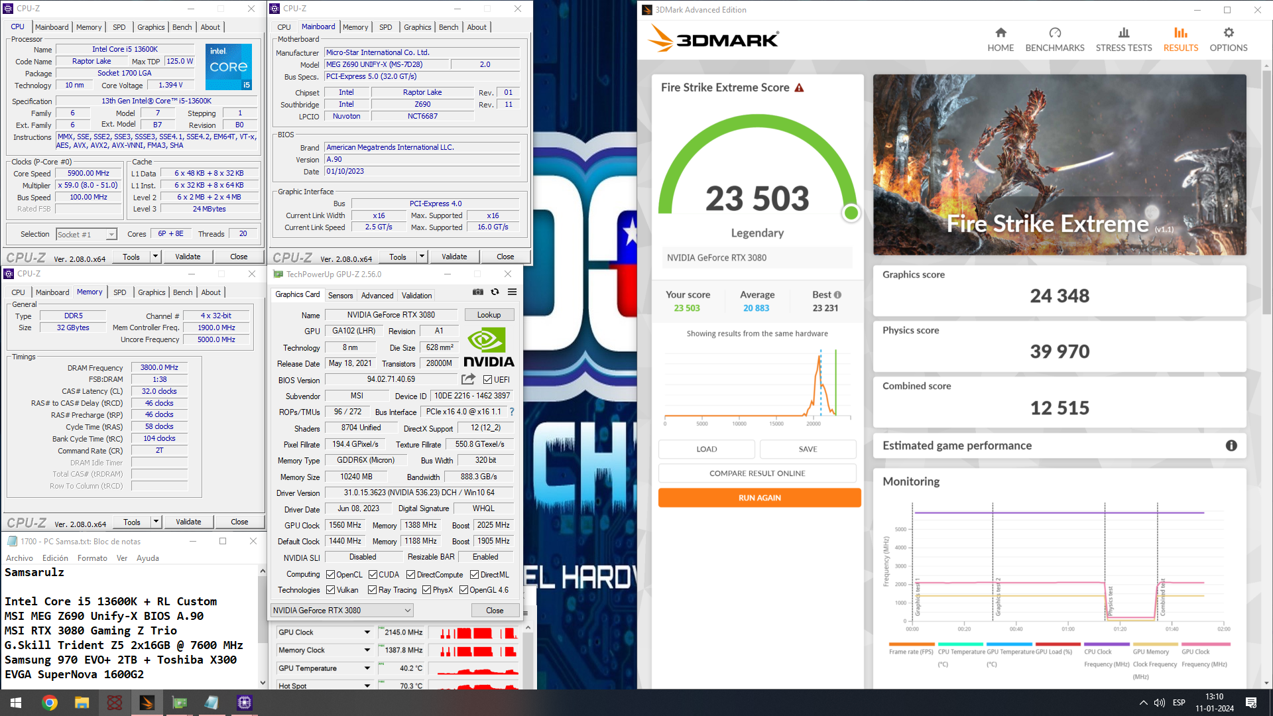Click the Best score info icon
The width and height of the screenshot is (1273, 716).
[837, 295]
